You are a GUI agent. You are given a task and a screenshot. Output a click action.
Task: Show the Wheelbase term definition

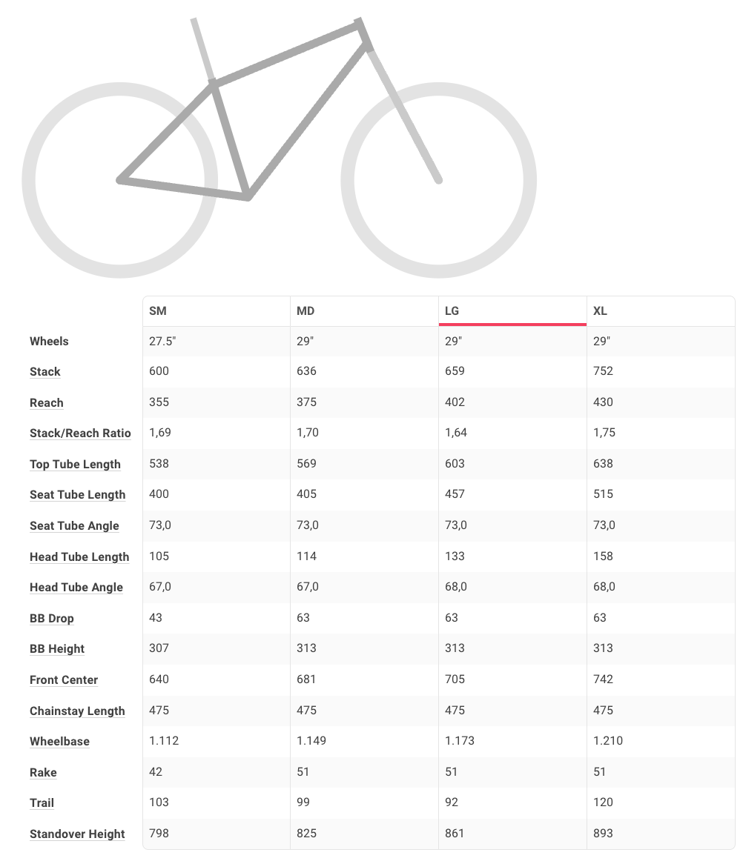pyautogui.click(x=59, y=742)
